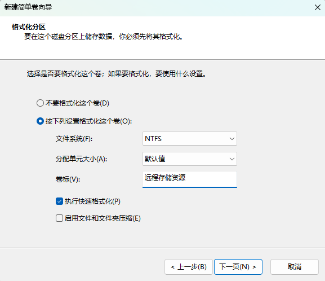Image resolution: width=325 pixels, height=281 pixels.
Task: Cancel the wizard with the 取消 button
Action: (x=295, y=267)
